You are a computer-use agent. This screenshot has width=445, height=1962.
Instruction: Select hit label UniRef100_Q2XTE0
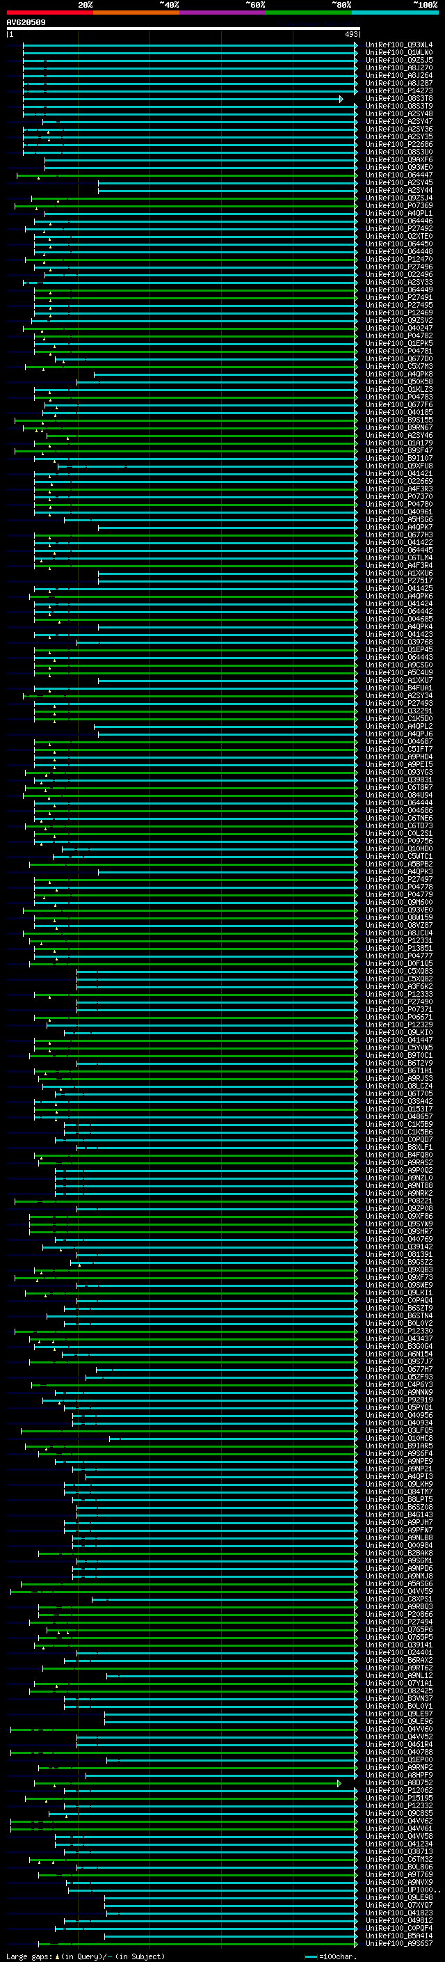pos(398,236)
